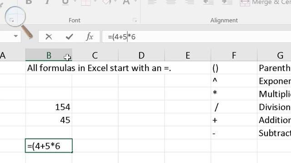Click the Fill Color bucket icon
291x163 pixels.
pyautogui.click(x=107, y=2)
